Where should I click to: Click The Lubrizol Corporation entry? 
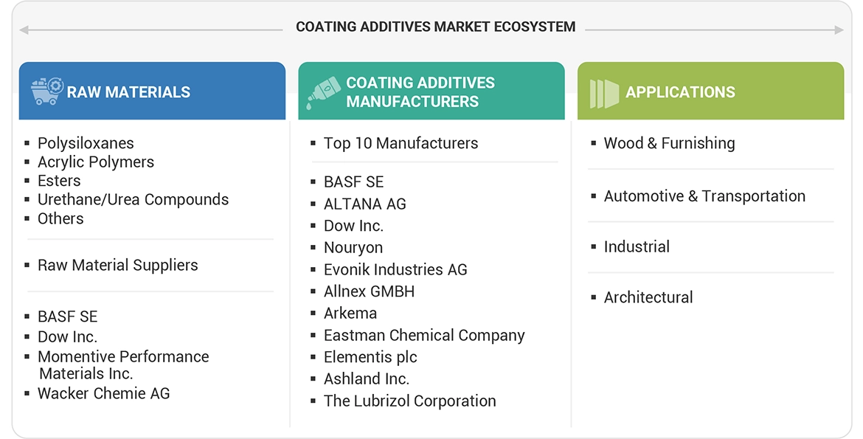tap(409, 401)
